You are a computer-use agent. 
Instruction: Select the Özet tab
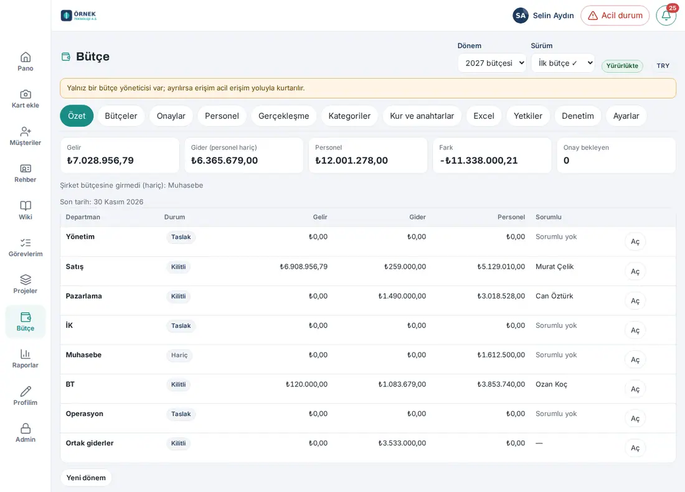77,116
